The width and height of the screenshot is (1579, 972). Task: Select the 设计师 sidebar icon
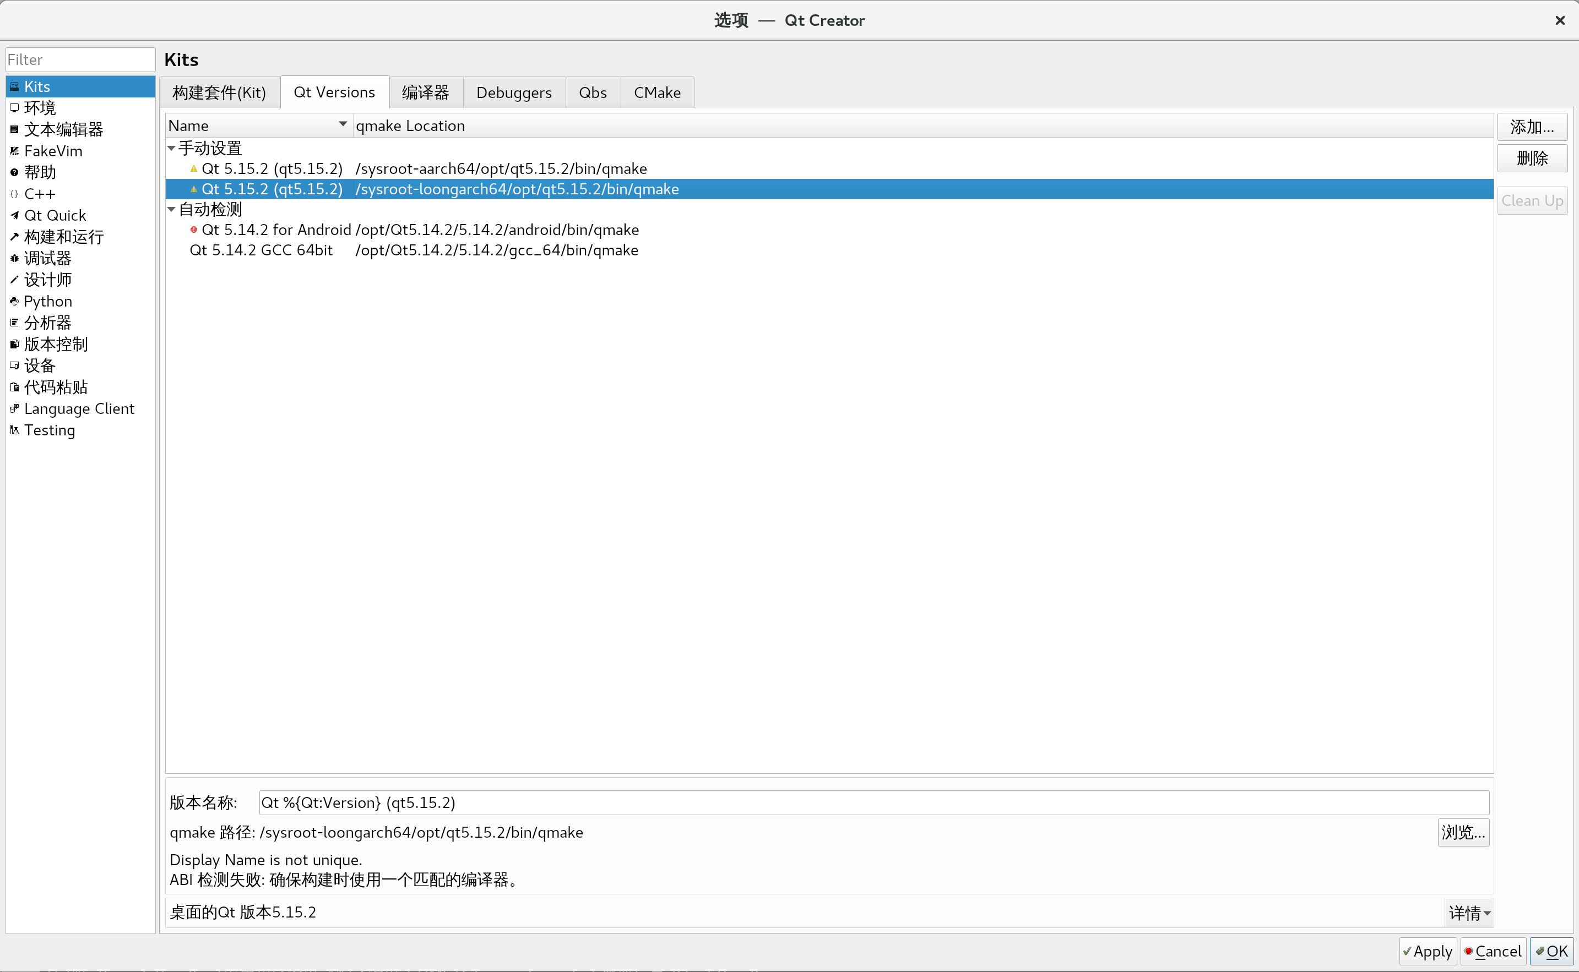point(14,279)
